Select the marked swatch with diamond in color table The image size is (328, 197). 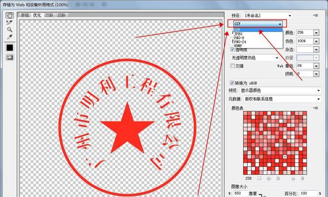click(x=285, y=157)
